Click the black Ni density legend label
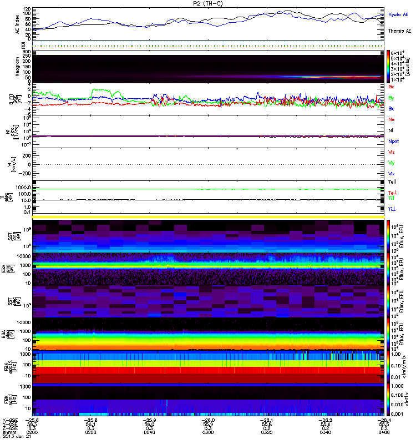Viewport: 416px width, 444px height. [x=390, y=130]
